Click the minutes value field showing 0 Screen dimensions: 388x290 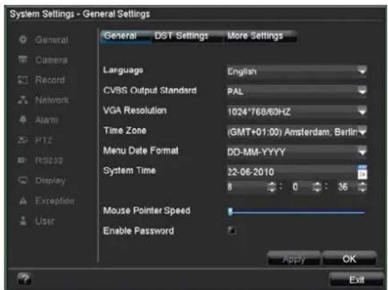[298, 187]
